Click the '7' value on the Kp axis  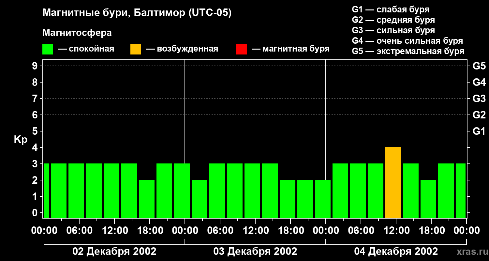[x=36, y=99]
